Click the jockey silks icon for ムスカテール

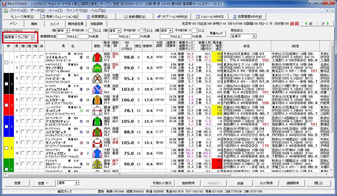[97, 100]
